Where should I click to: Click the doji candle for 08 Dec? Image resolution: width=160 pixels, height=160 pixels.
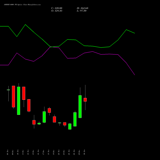8,90
